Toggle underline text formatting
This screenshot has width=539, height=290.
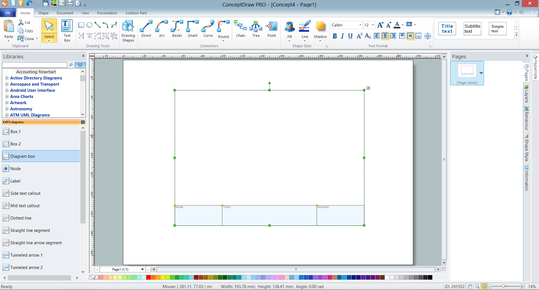[350, 36]
